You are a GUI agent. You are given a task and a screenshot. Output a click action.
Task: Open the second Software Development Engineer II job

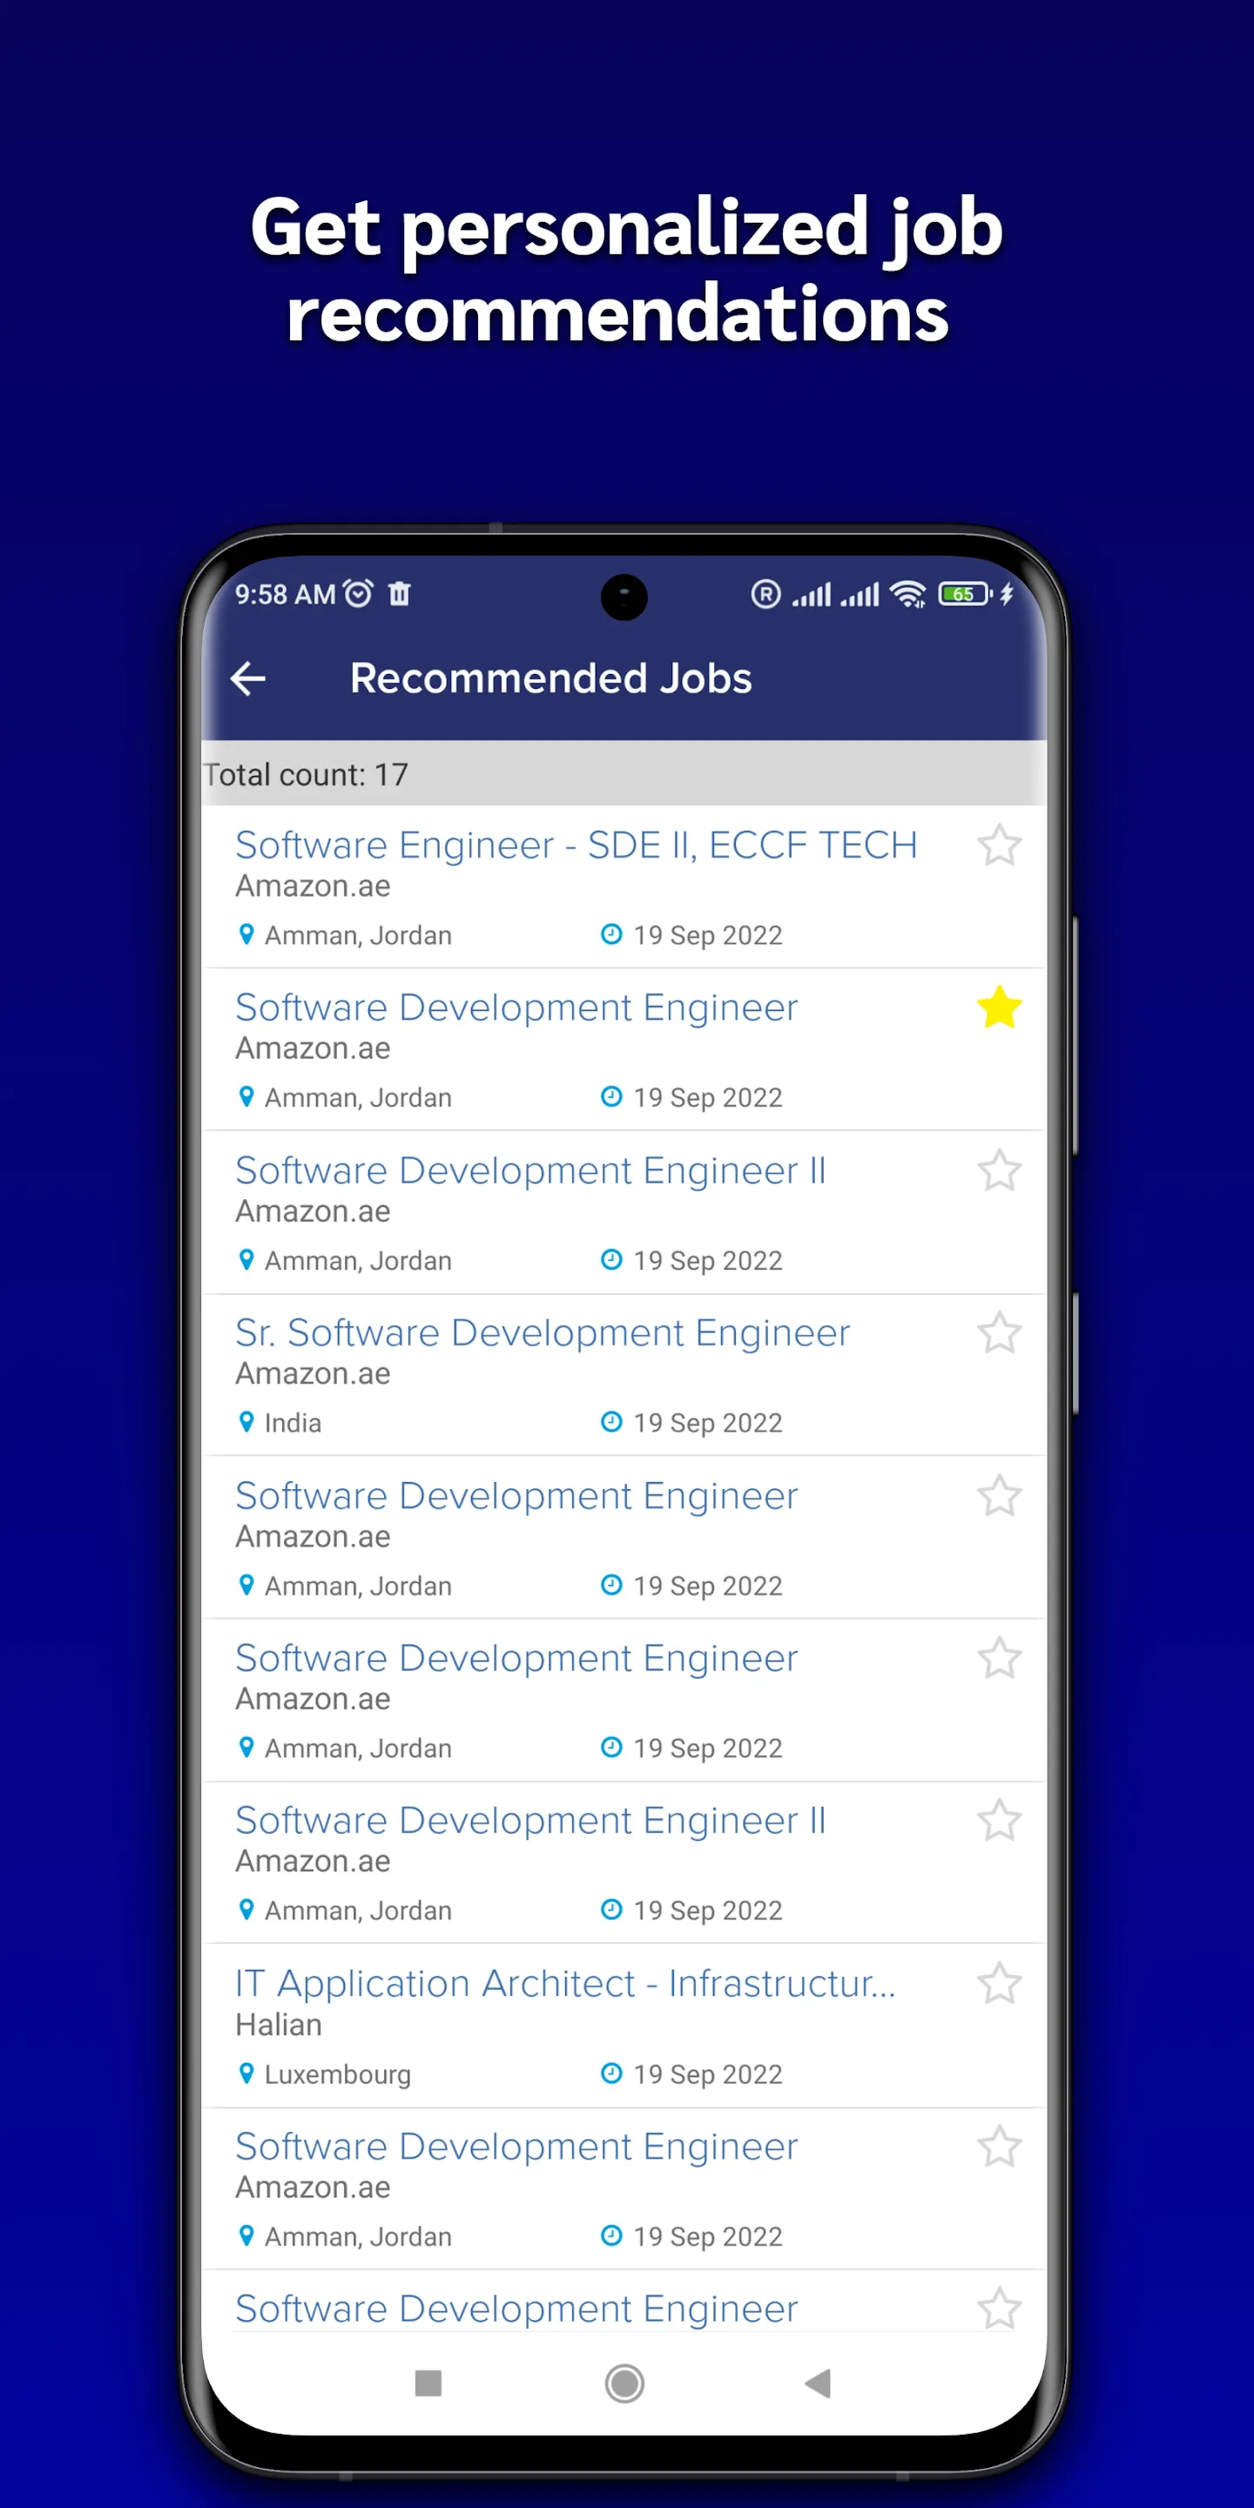click(x=530, y=1818)
